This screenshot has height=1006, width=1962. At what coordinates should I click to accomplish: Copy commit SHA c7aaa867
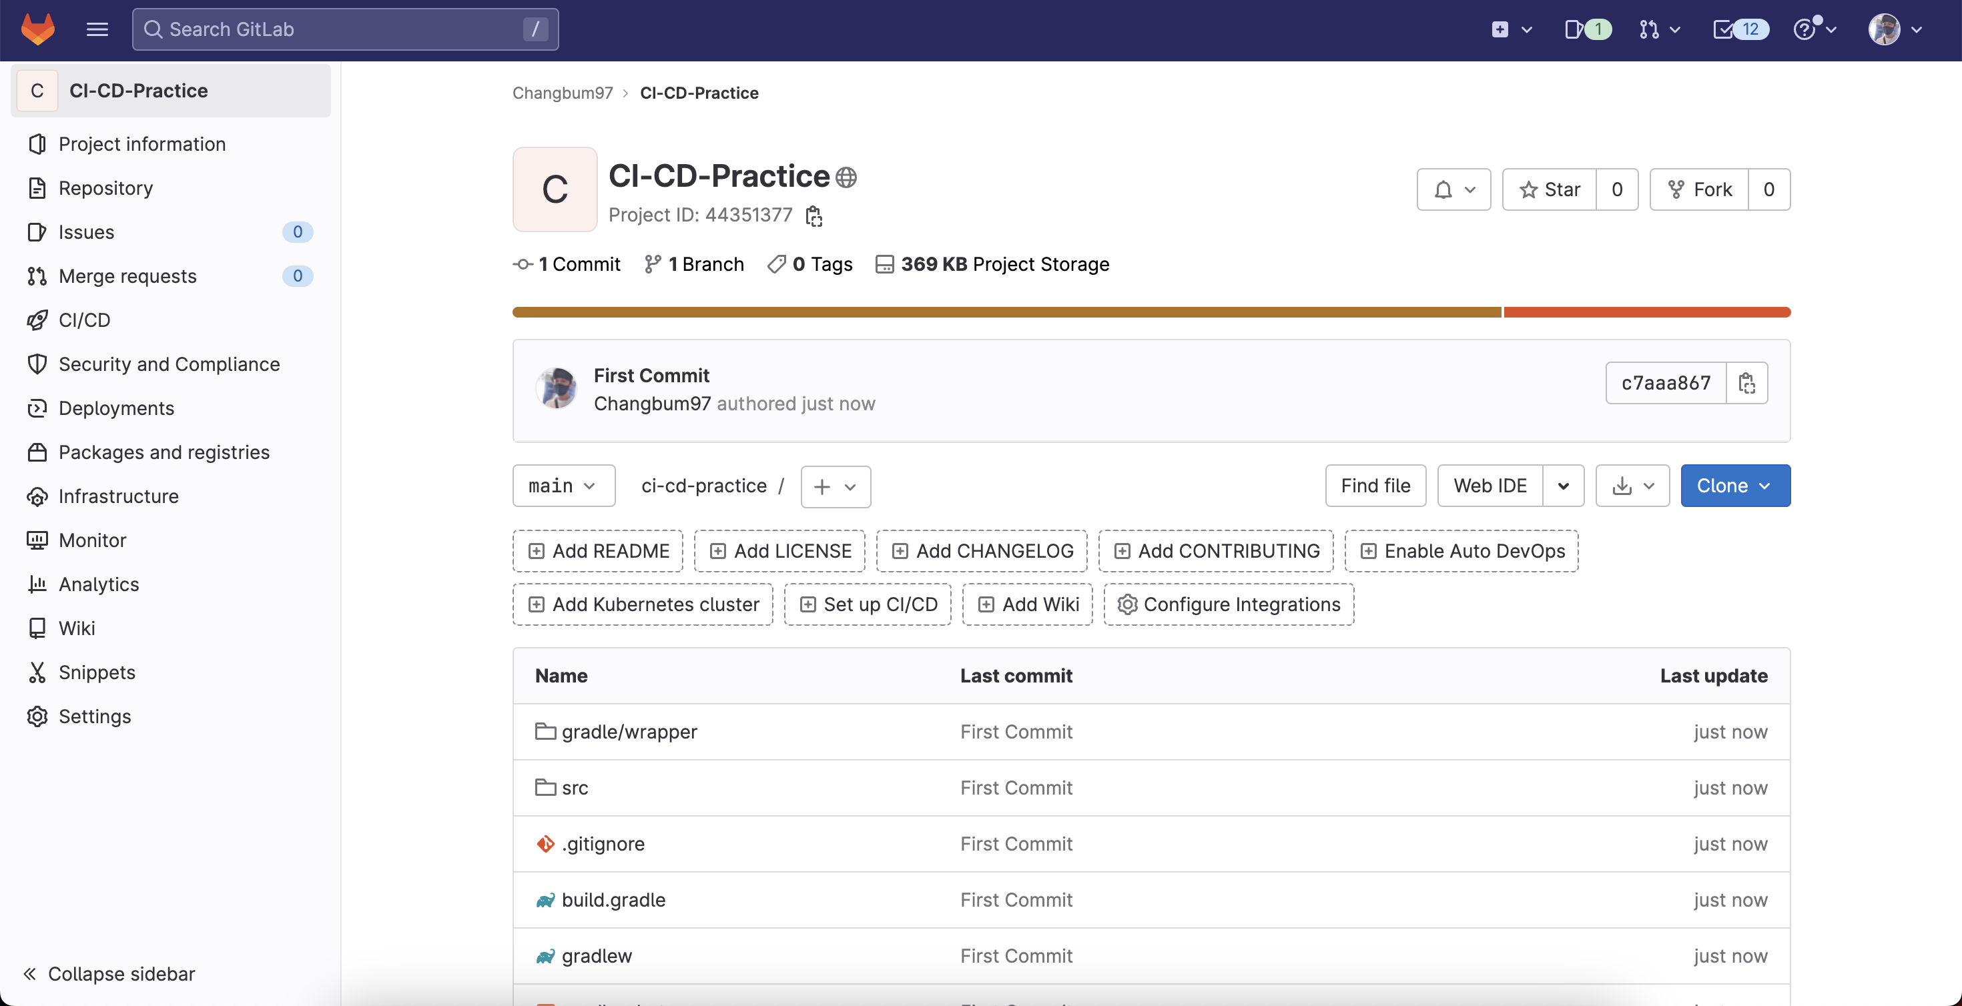click(x=1746, y=382)
